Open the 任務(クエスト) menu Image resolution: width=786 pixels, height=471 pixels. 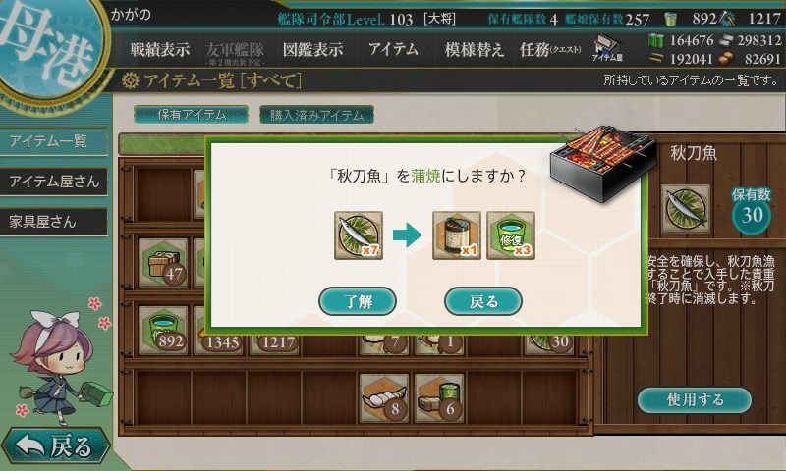point(550,49)
